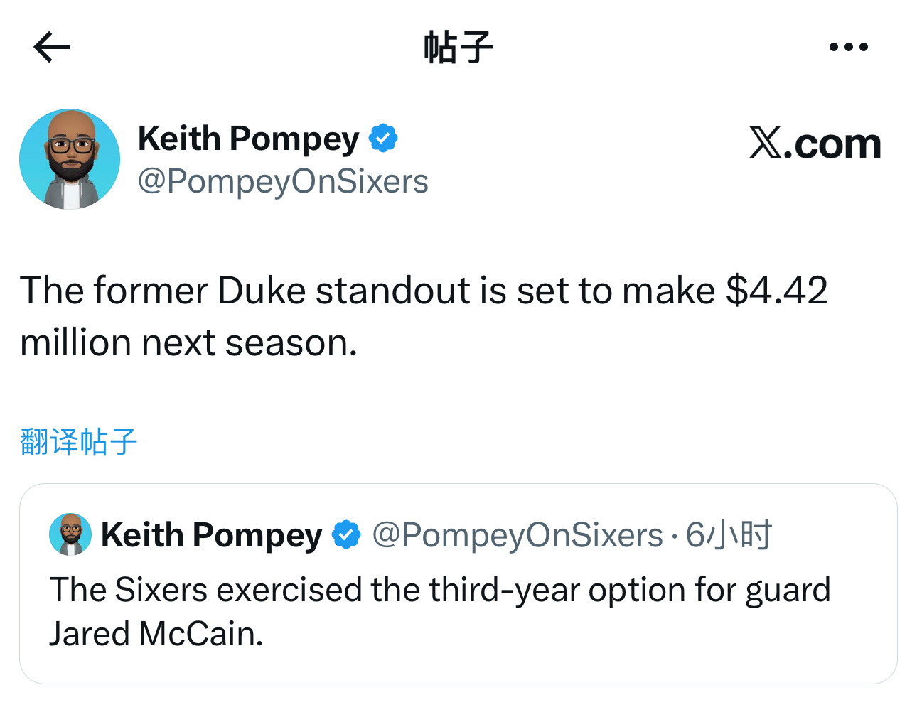Click the verified badge in the quoted post
The image size is (917, 722).
coord(346,534)
